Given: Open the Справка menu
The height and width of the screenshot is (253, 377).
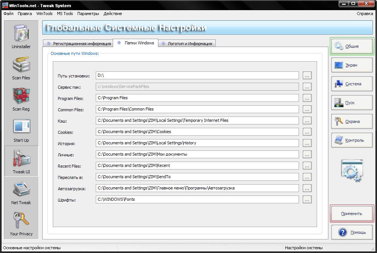Looking at the screenshot, I should coord(365,14).
